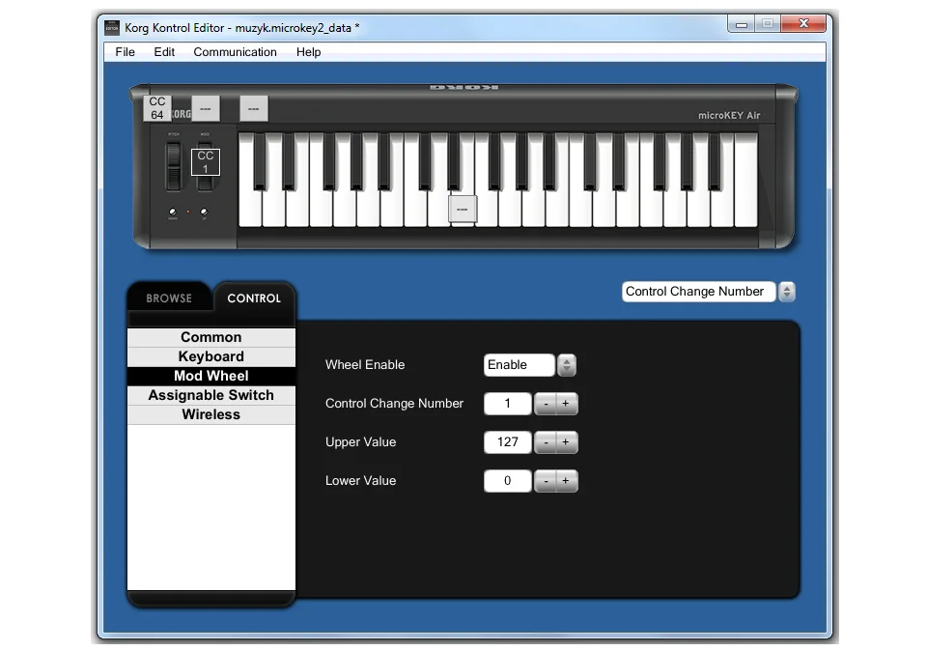Click the third dash label on the top panel
The width and height of the screenshot is (927, 651).
coord(254,109)
